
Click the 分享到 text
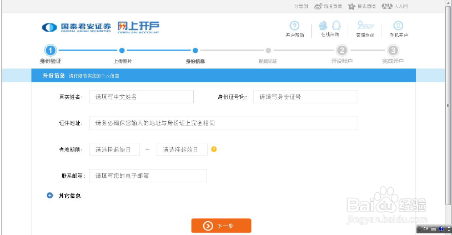(301, 6)
